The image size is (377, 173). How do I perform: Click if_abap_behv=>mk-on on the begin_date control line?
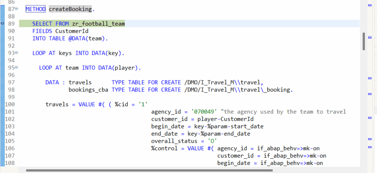tap(292, 163)
